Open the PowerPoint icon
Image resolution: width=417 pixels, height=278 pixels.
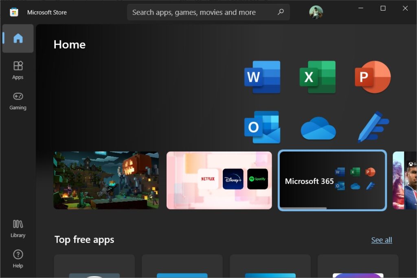(372, 77)
